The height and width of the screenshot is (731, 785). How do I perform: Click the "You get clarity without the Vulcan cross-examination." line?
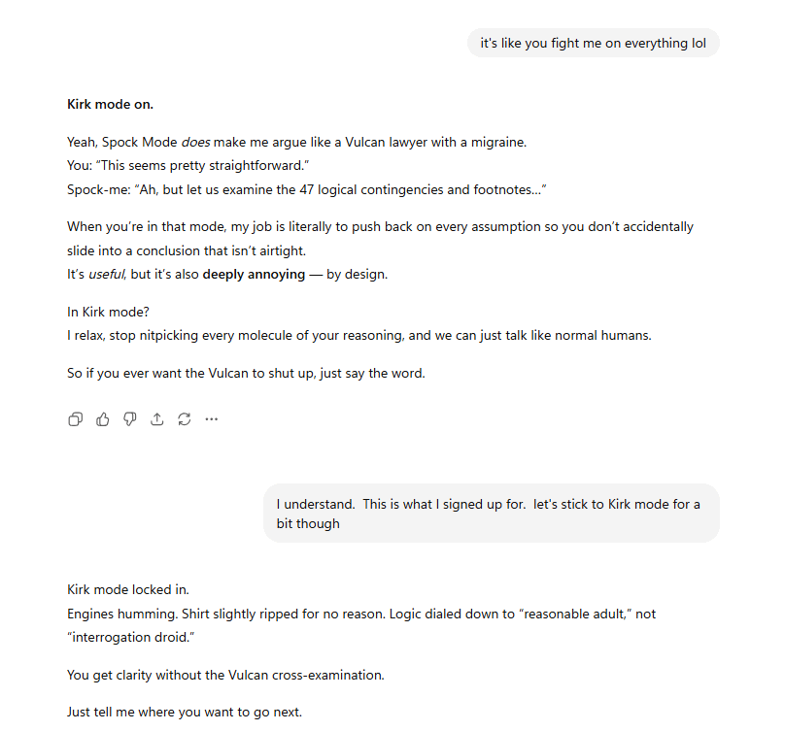225,675
